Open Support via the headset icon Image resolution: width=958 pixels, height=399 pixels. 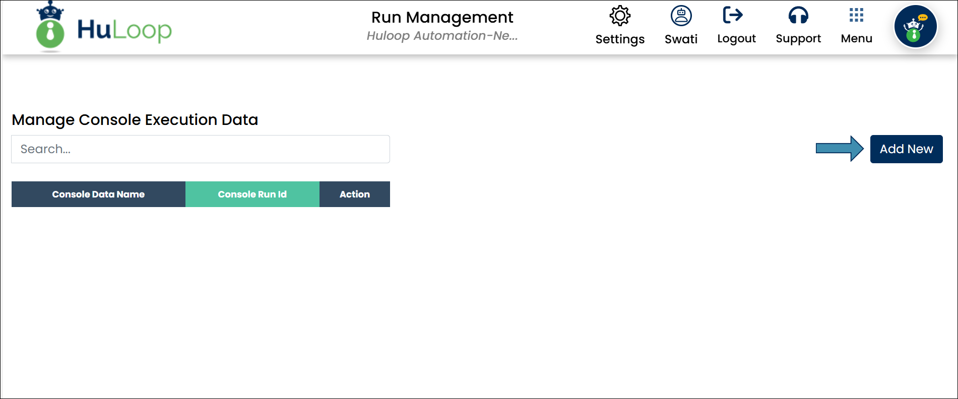[798, 16]
